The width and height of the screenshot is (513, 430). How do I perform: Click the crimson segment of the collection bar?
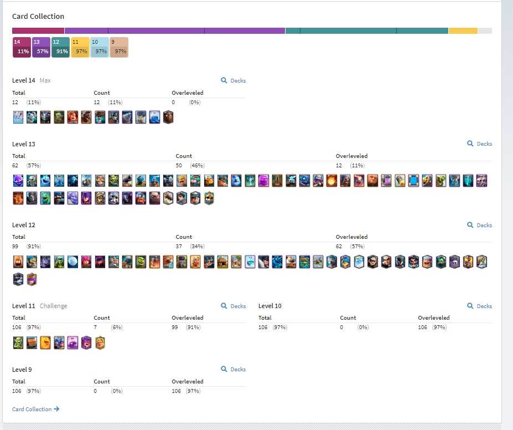click(38, 31)
